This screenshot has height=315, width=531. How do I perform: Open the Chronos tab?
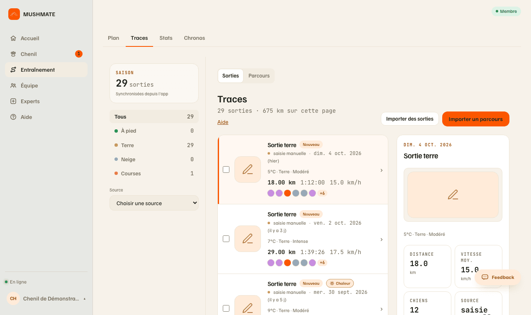tap(195, 38)
